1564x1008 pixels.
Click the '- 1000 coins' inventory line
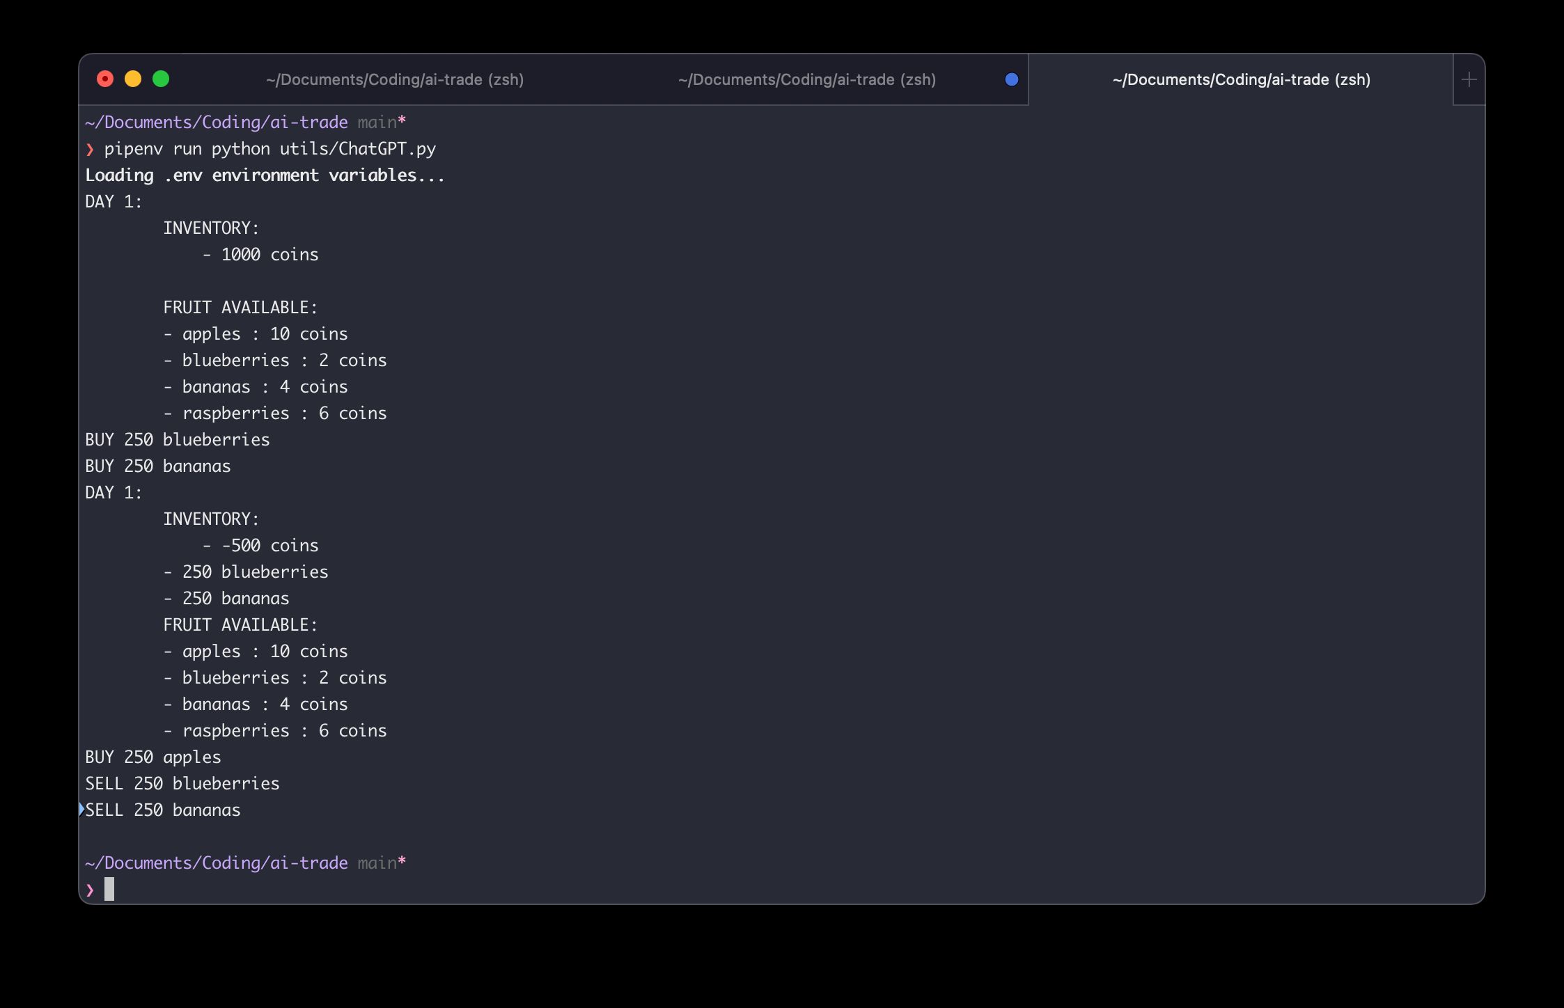point(260,255)
